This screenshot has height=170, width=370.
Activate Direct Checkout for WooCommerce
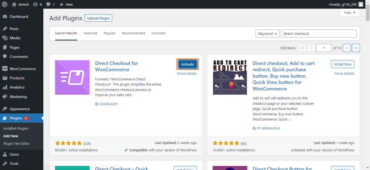(188, 64)
